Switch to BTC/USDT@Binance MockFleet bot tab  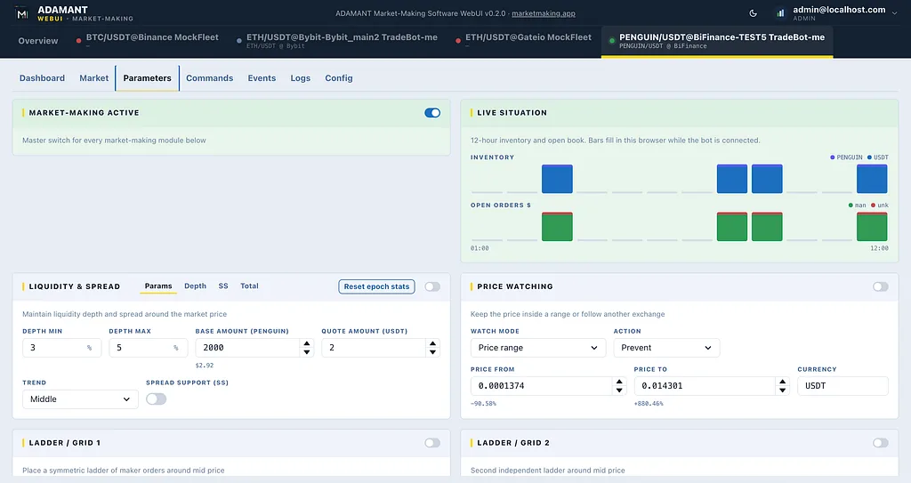(x=148, y=39)
